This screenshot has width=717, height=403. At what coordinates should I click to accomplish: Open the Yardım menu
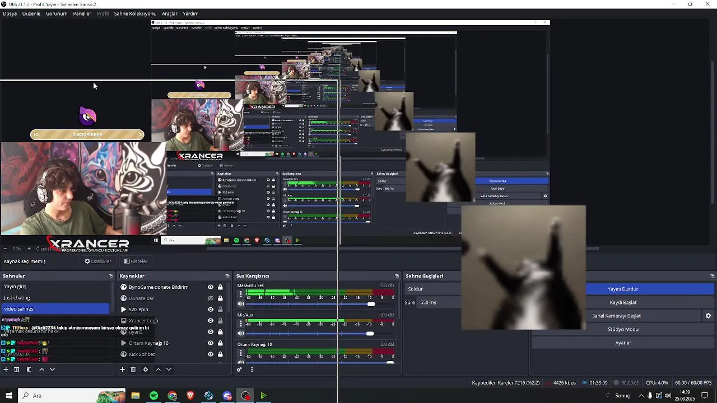190,13
